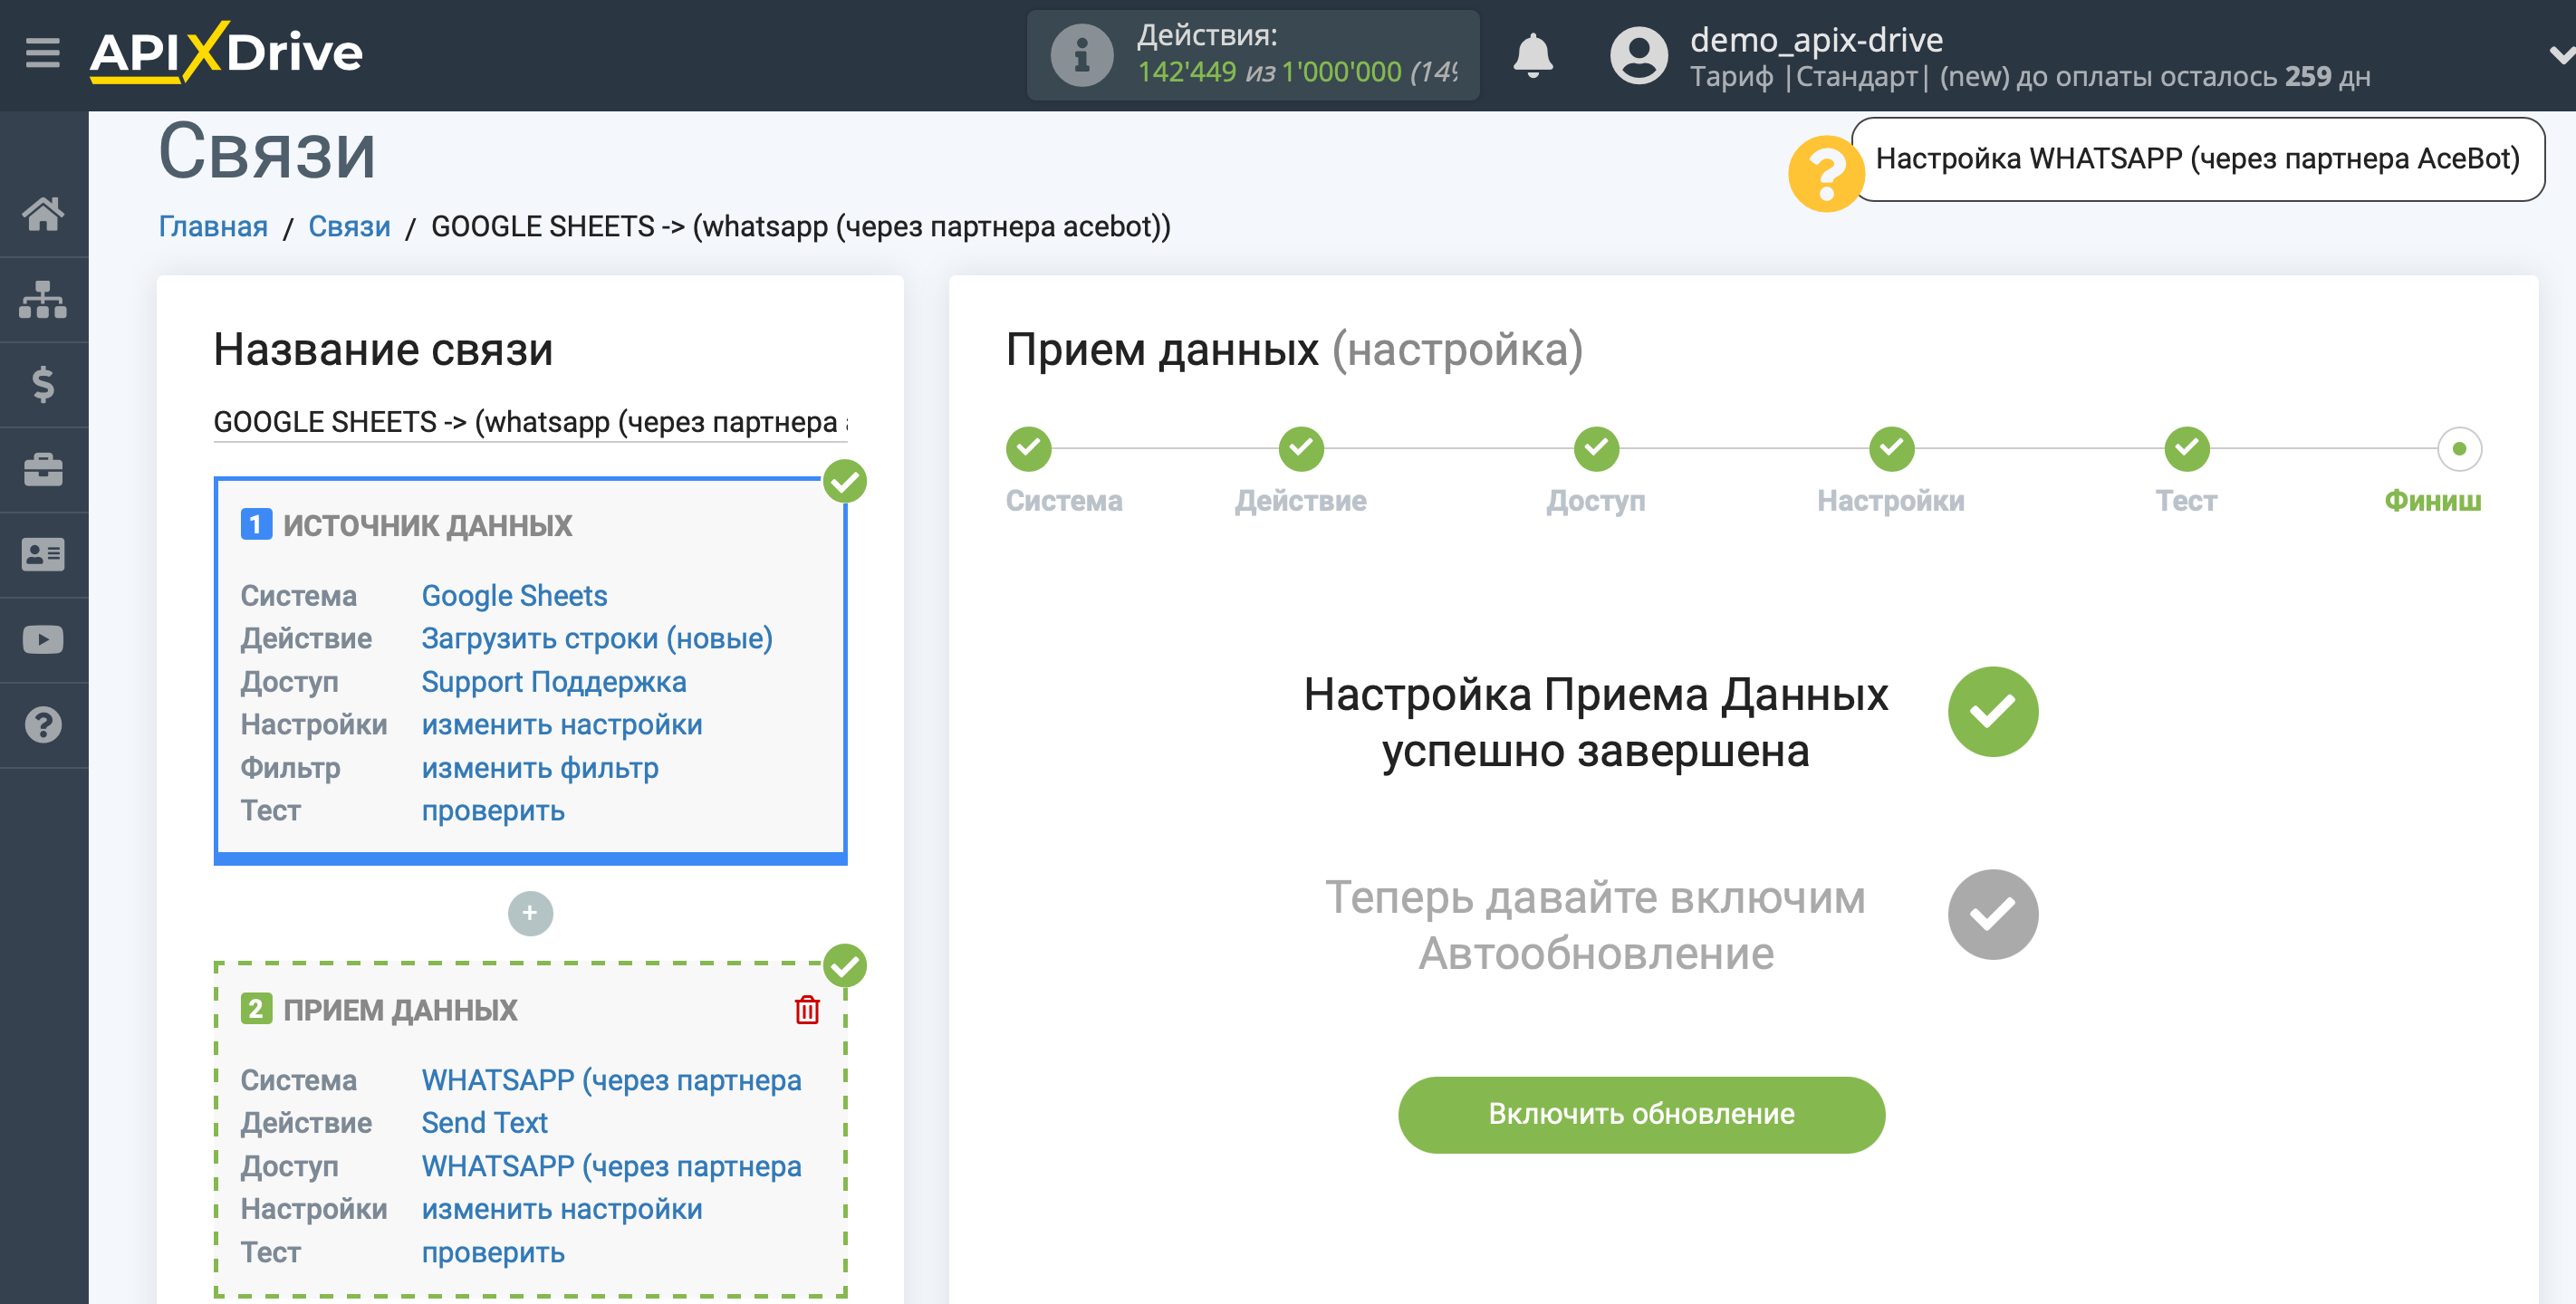Open the WHATSAPP AceBot setup help tooltip

point(2197,159)
